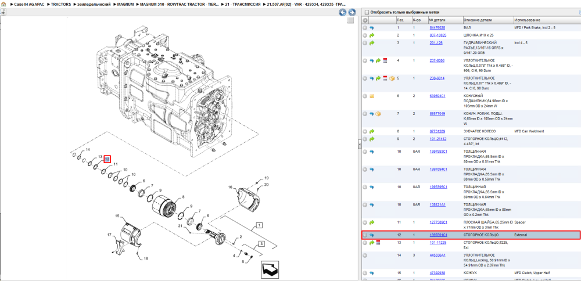Screen dimensions: 581x281
Task: Open 'MAGNUM 310 - ROWTRAC TRACTOR' breadcrumb
Action: [179, 5]
